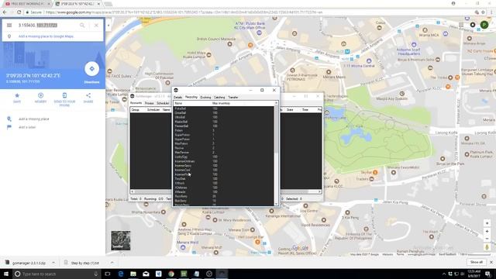Screen dimensions: 496x279
Task: Click Show all downloads
Action: click(477, 262)
